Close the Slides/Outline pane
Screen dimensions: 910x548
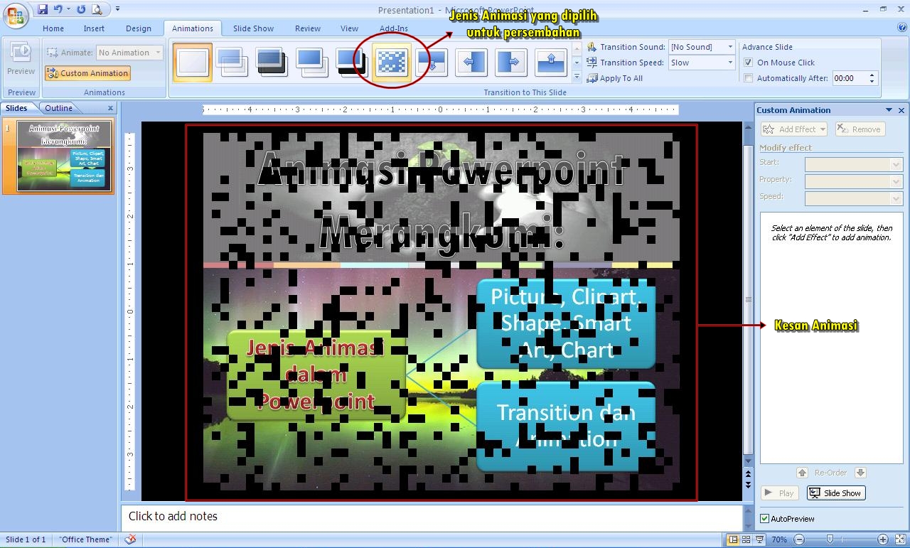[x=110, y=108]
